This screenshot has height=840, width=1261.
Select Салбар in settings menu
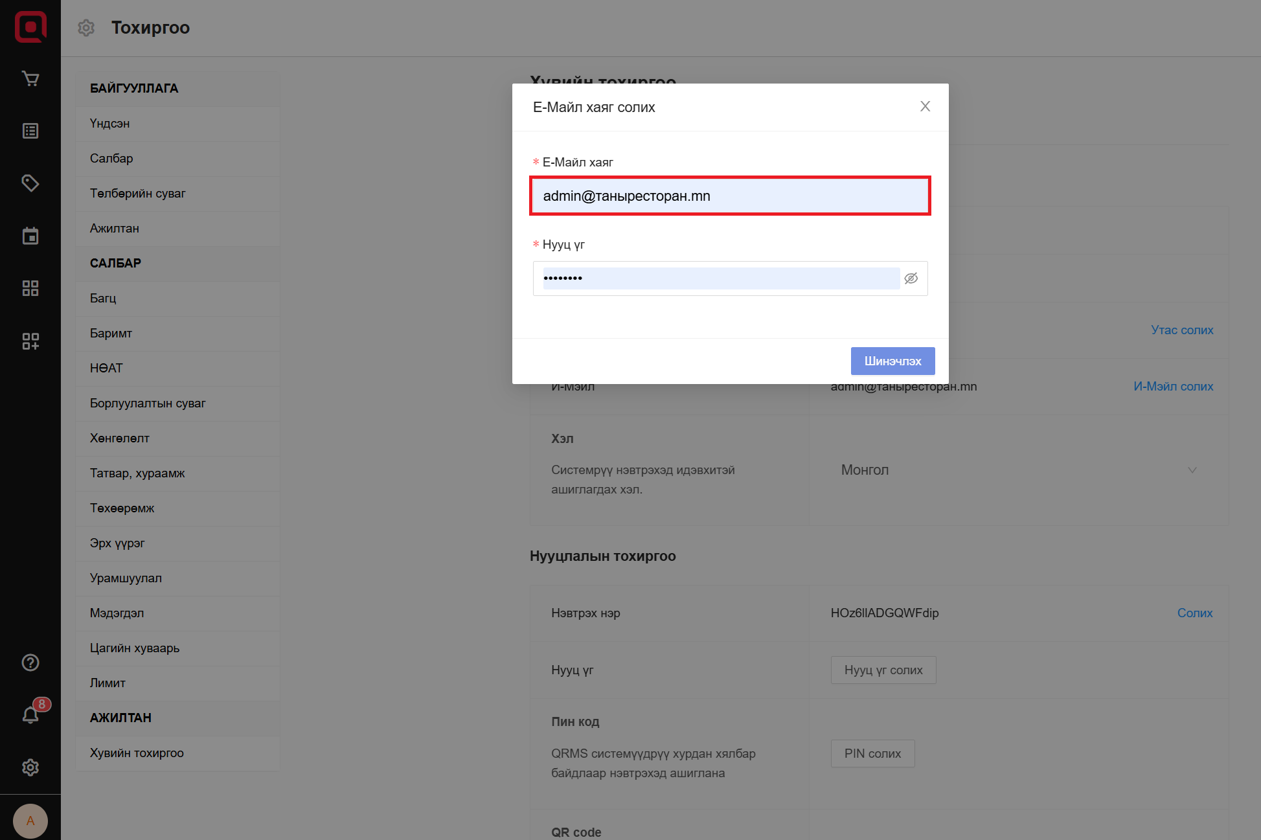pyautogui.click(x=111, y=159)
